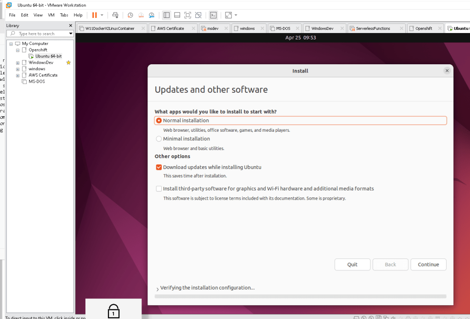Click the installation progress bar
The height and width of the screenshot is (319, 470).
pyautogui.click(x=300, y=296)
